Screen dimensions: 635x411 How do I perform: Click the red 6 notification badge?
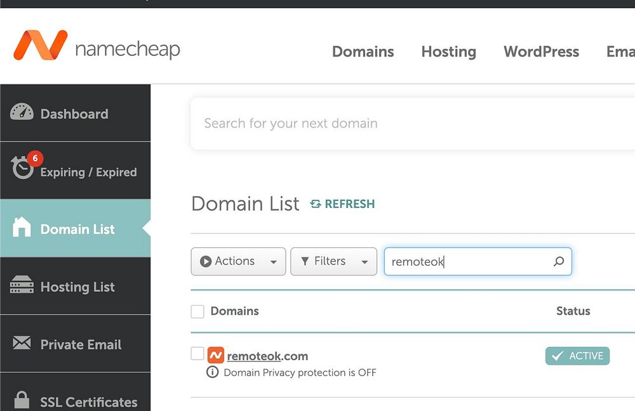pos(35,158)
